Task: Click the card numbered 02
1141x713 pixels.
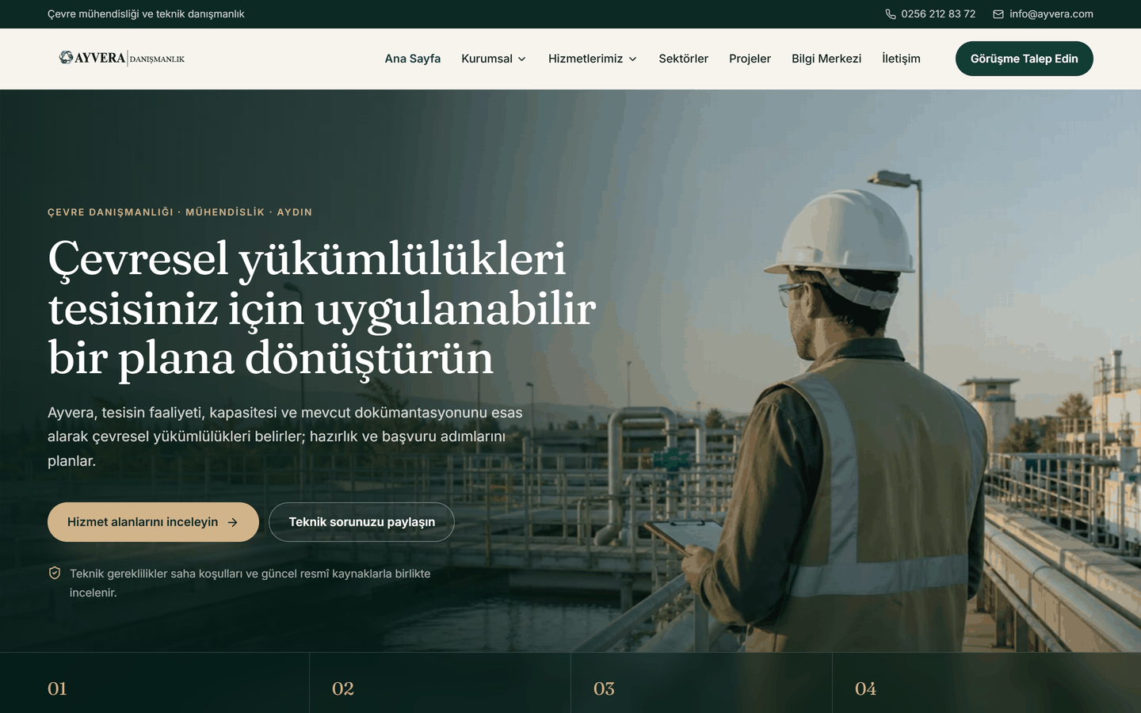Action: (440, 683)
